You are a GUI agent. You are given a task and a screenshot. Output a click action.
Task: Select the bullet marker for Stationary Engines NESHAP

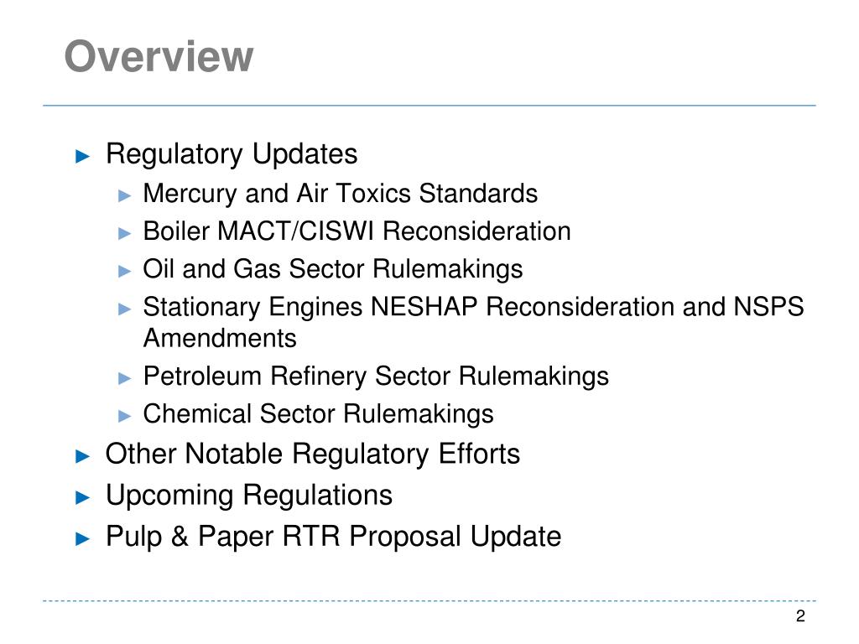(x=125, y=308)
